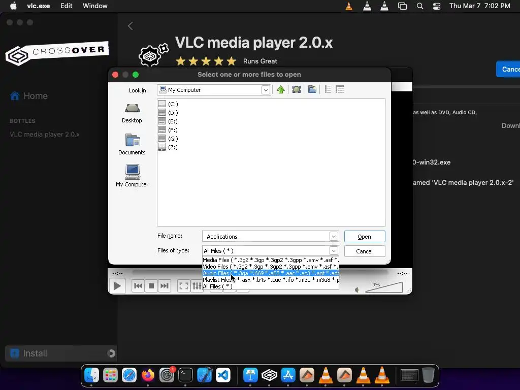The image size is (520, 390).
Task: Open Trash in the dock
Action: click(428, 375)
